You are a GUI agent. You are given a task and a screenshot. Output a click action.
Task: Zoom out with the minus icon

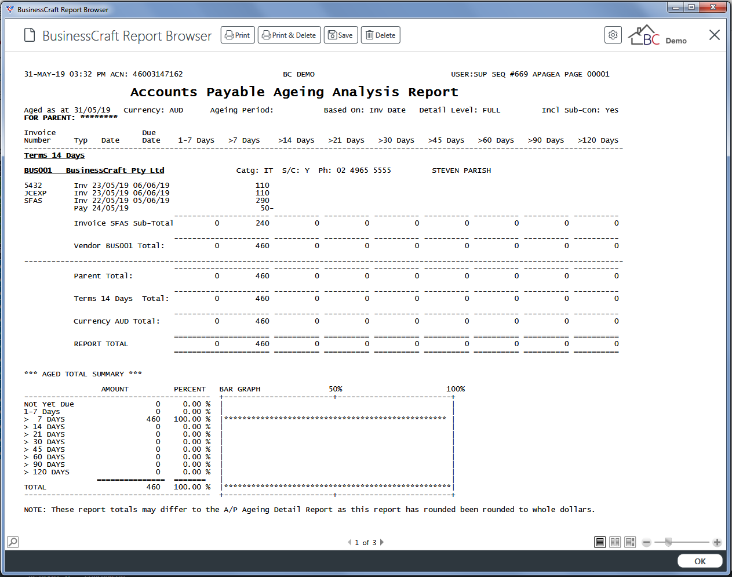point(647,543)
